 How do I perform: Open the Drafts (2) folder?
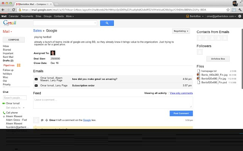pyautogui.click(x=8, y=60)
